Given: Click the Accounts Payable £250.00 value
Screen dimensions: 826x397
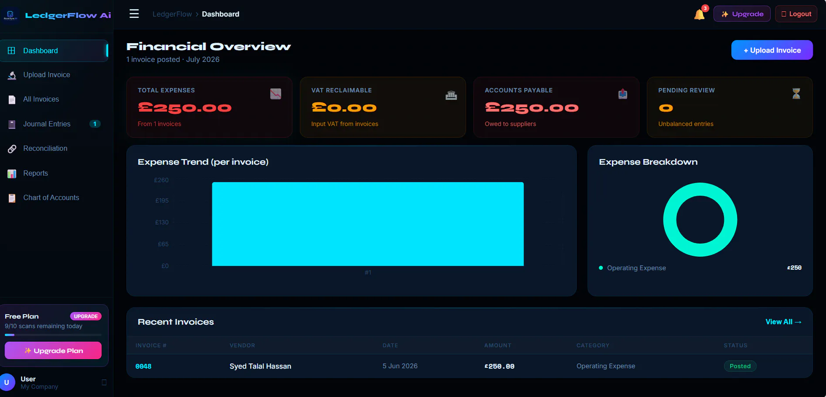Looking at the screenshot, I should [532, 108].
